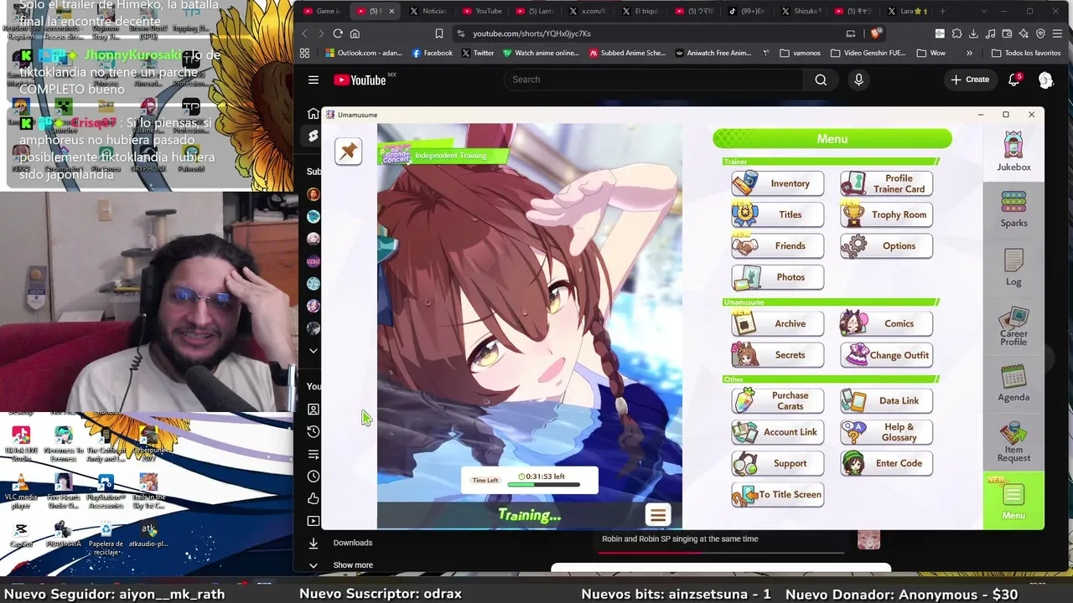Bookmark this page with the bookmark icon
Image resolution: width=1073 pixels, height=603 pixels.
click(x=439, y=33)
